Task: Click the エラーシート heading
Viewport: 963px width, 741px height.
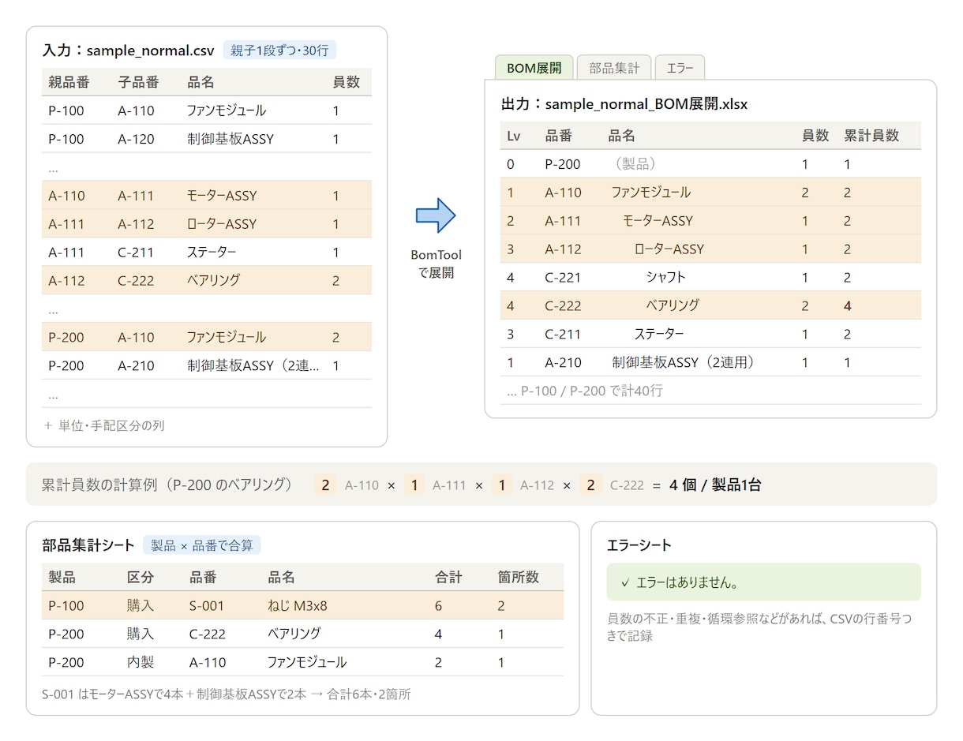Action: click(x=639, y=545)
